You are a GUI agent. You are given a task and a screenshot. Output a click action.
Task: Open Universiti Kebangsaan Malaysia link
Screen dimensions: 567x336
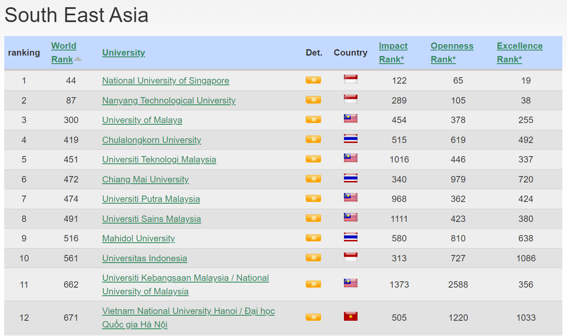point(185,285)
